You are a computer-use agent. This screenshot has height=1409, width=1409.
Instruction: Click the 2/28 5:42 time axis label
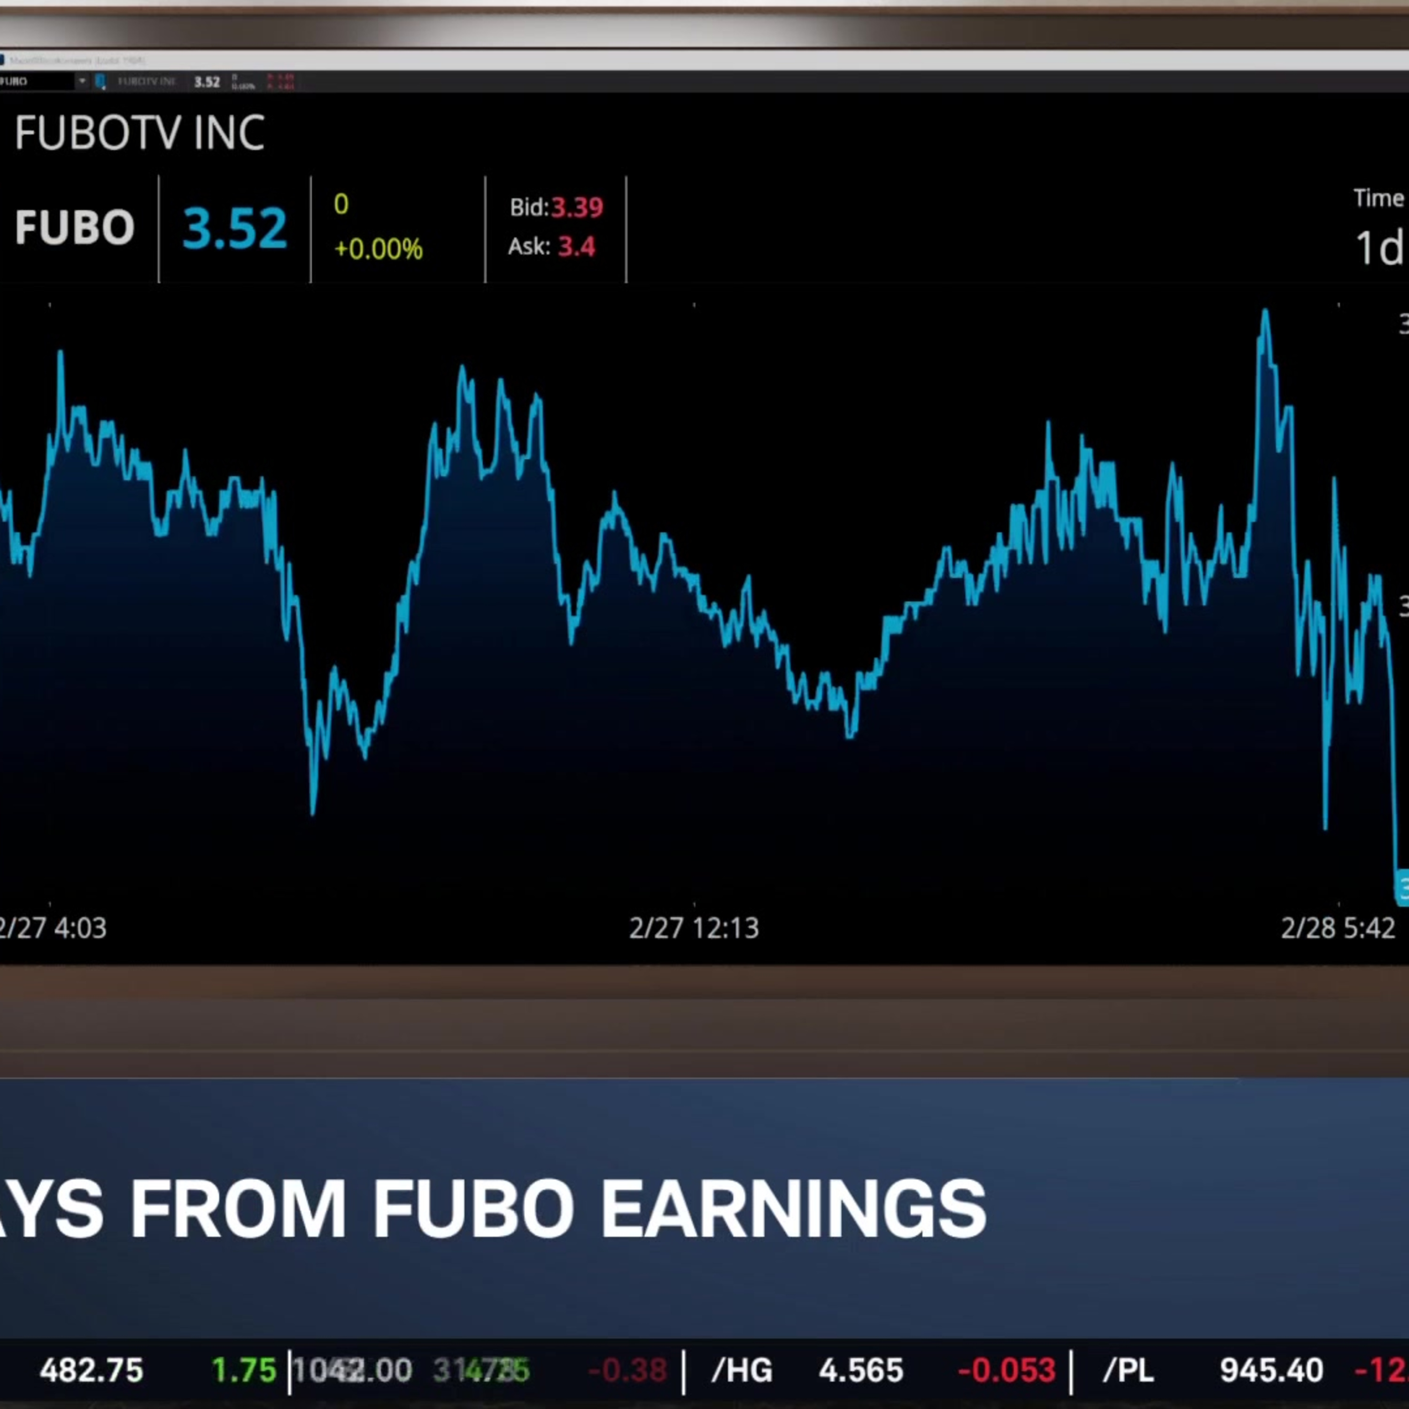pyautogui.click(x=1338, y=929)
